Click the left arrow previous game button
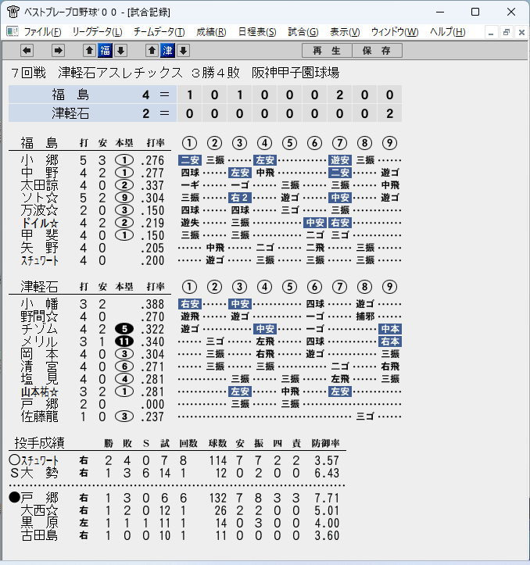530x565 pixels. coord(27,51)
